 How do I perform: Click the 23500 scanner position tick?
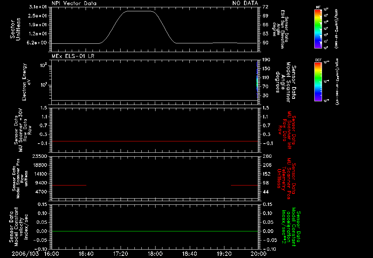coord(40,156)
